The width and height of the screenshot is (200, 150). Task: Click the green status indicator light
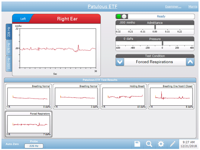coord(119,16)
